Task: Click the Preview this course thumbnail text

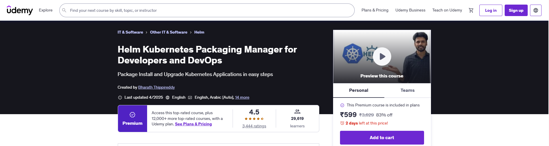Action: tap(382, 76)
